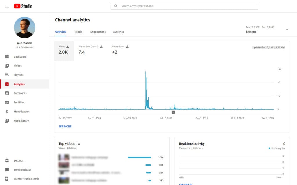Switch to the Reach tab

tap(78, 32)
